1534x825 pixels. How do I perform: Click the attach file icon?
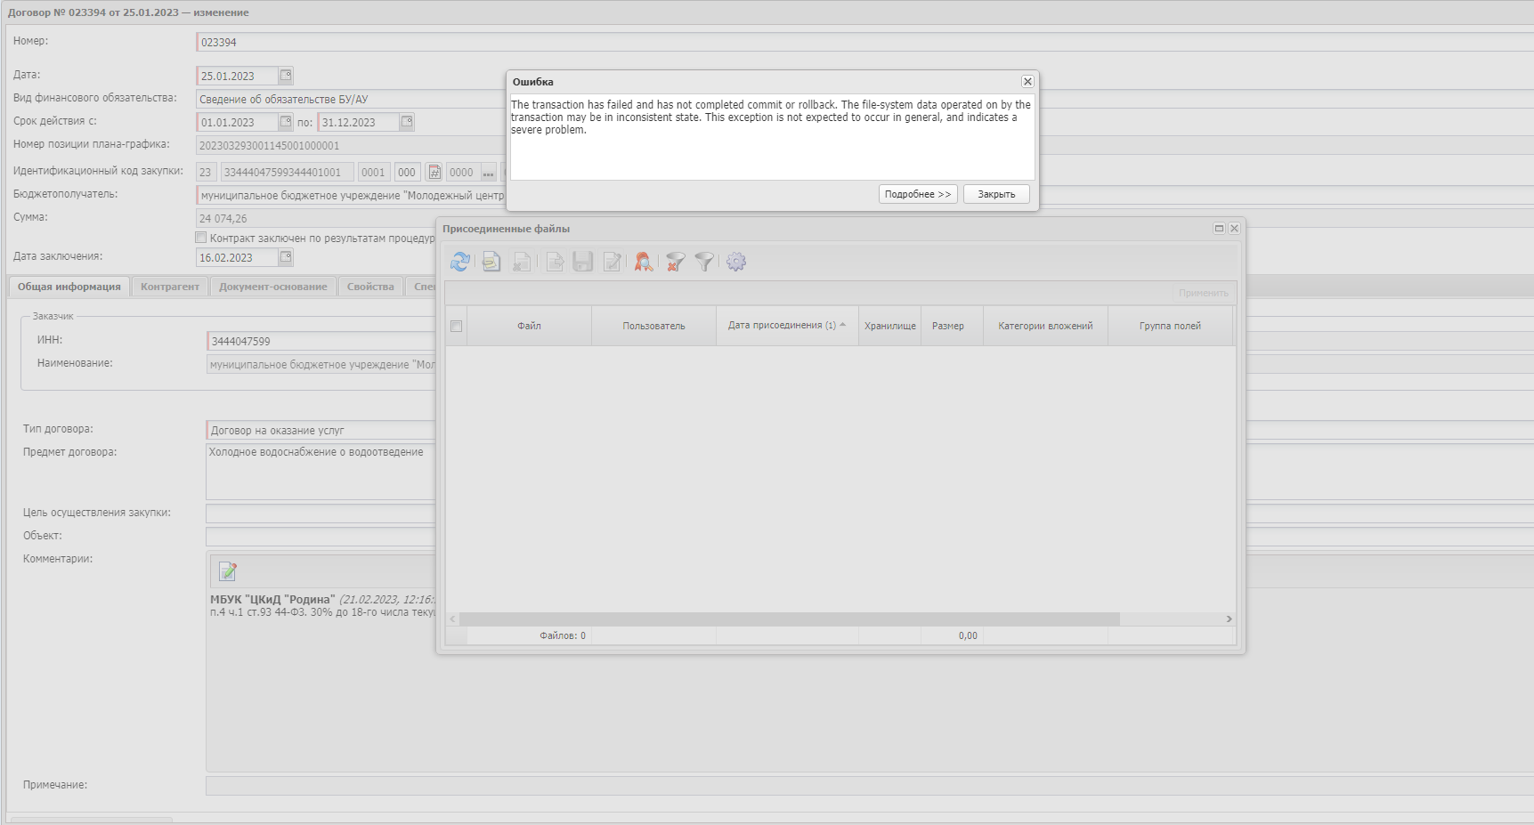pos(491,262)
